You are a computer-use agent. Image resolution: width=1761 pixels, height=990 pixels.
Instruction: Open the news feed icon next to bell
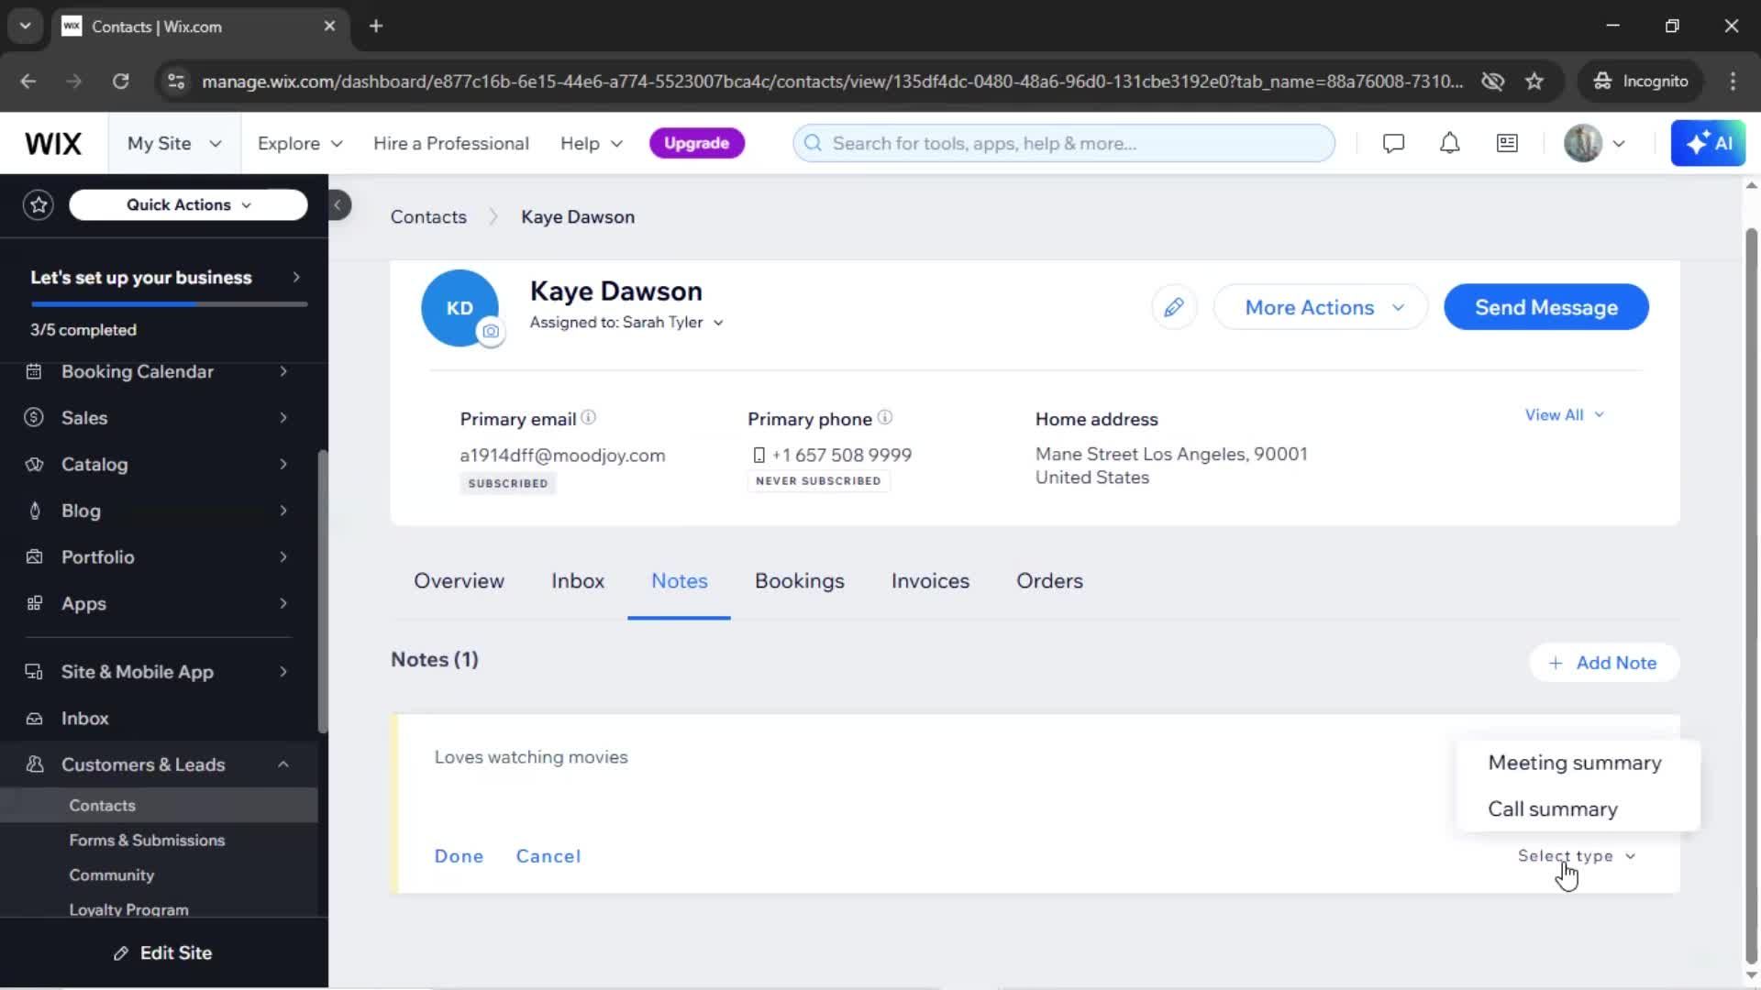click(x=1507, y=144)
